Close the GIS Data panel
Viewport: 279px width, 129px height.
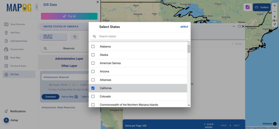click(98, 2)
